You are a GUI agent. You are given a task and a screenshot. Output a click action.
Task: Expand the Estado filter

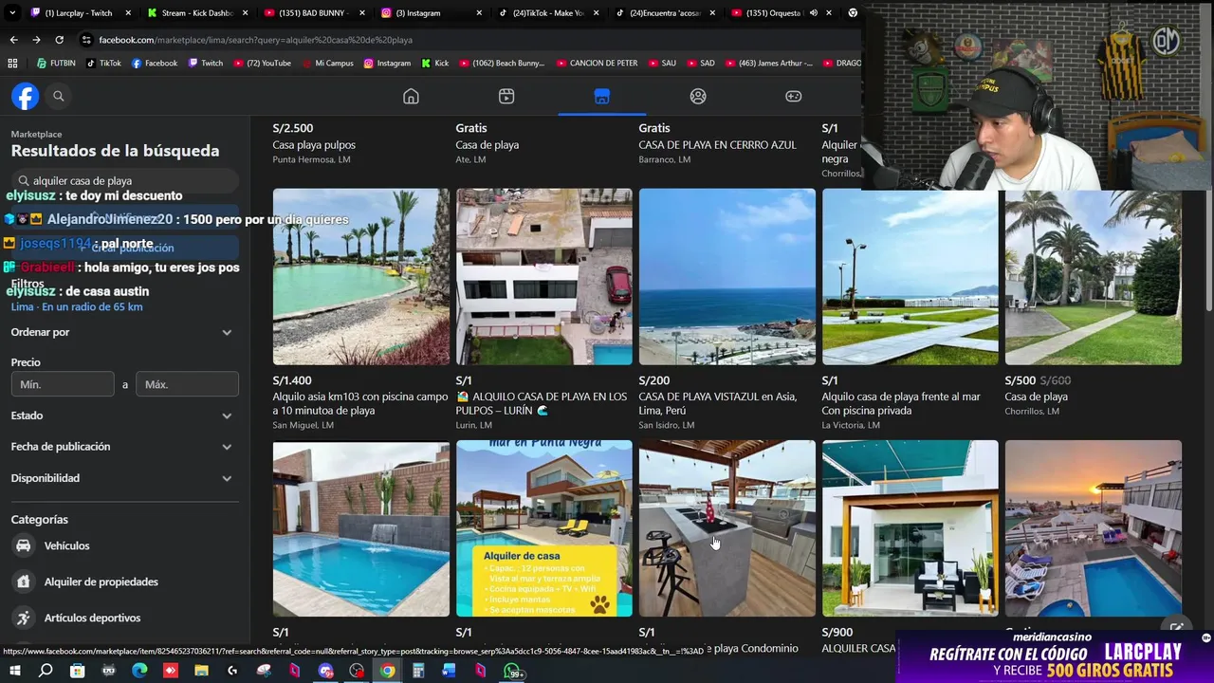coord(124,415)
